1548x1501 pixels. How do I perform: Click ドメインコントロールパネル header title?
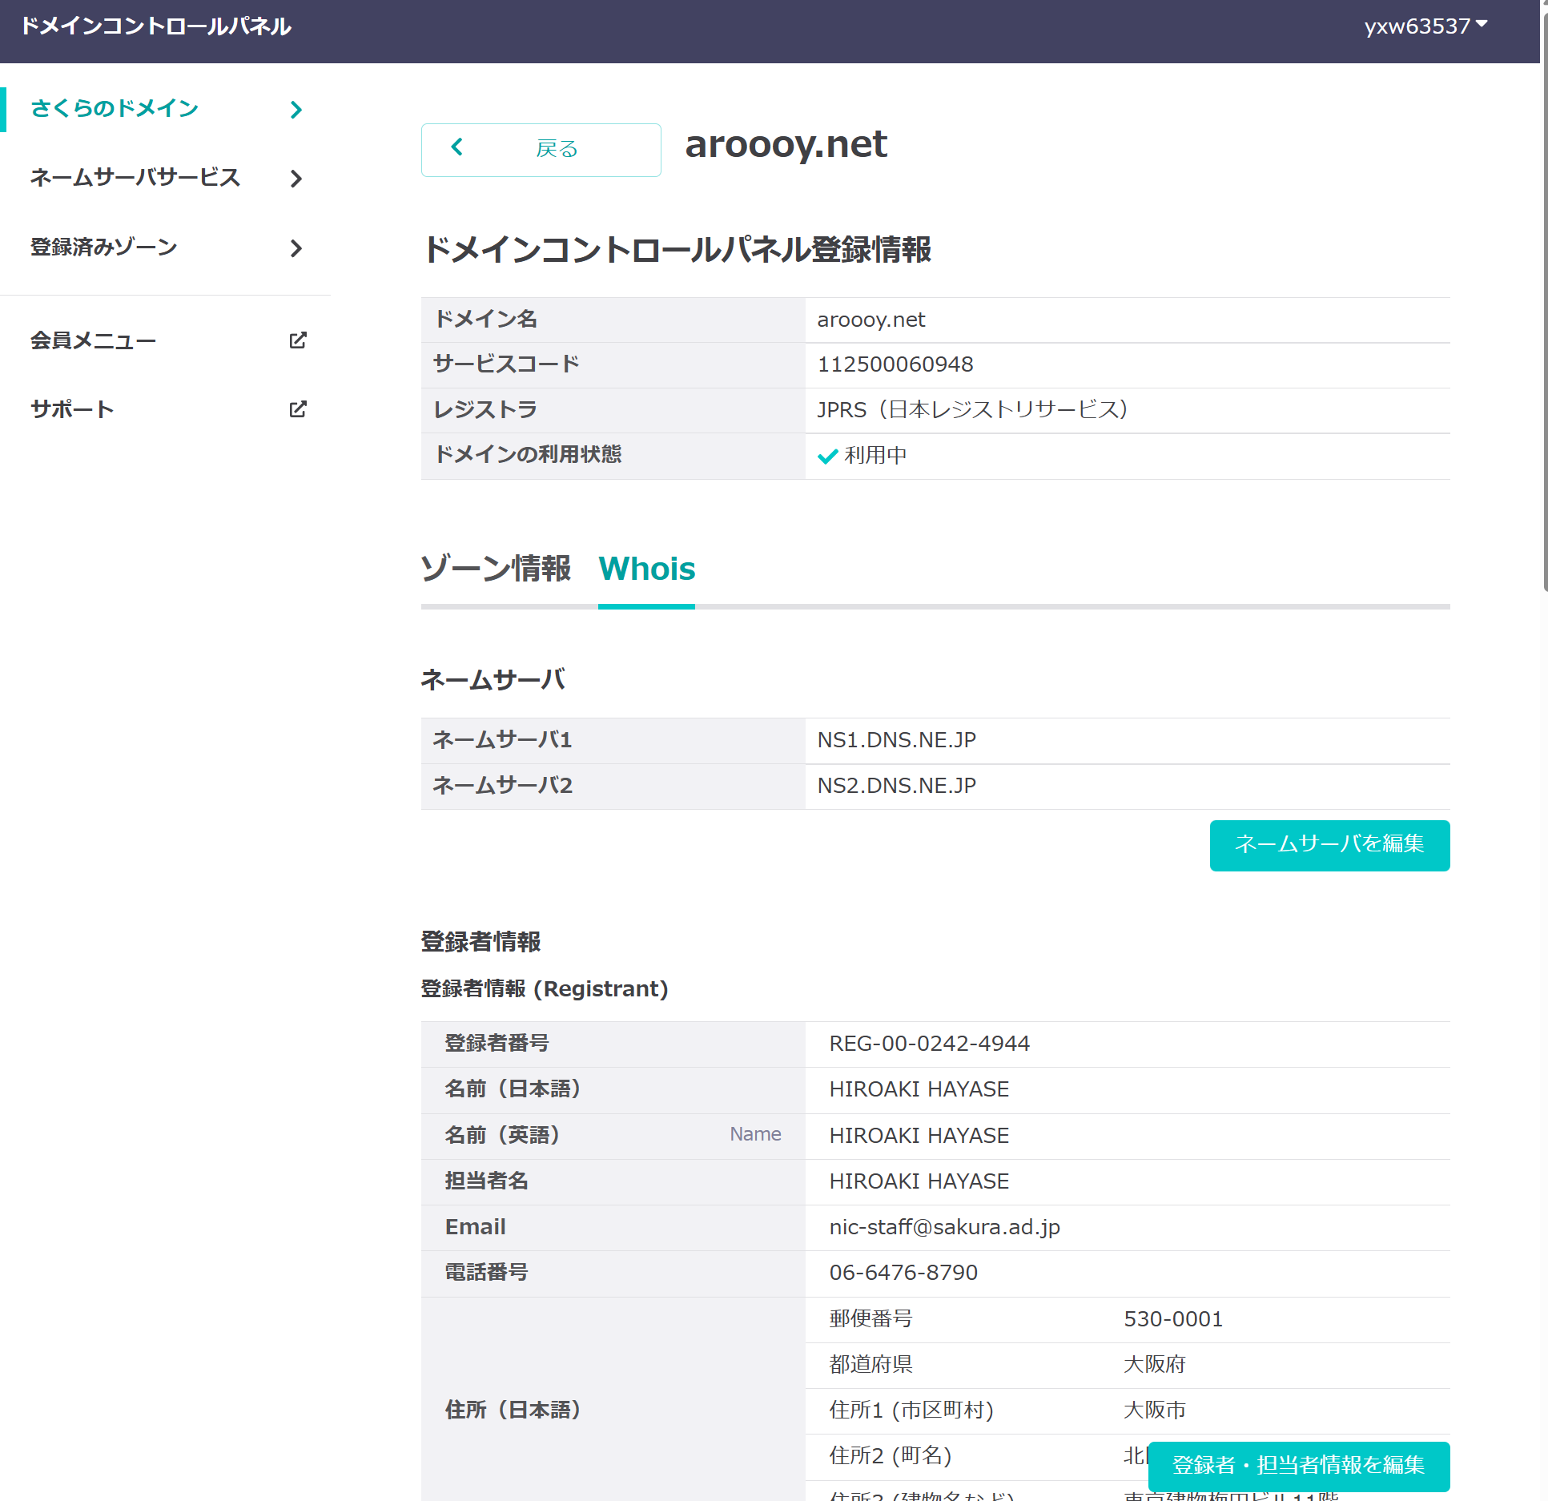(156, 26)
